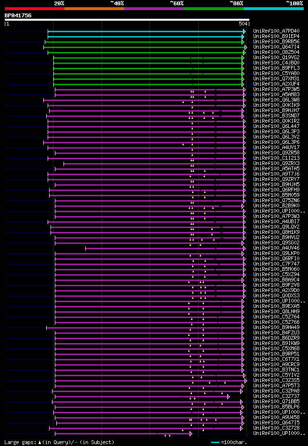Click the purple alignment bar for A4UV46
The image size is (308, 446).
165,249
